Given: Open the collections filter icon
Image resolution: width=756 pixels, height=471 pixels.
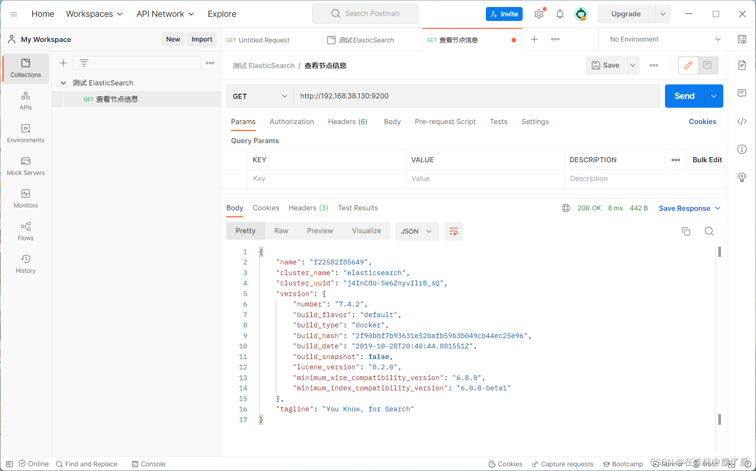Looking at the screenshot, I should coord(84,63).
